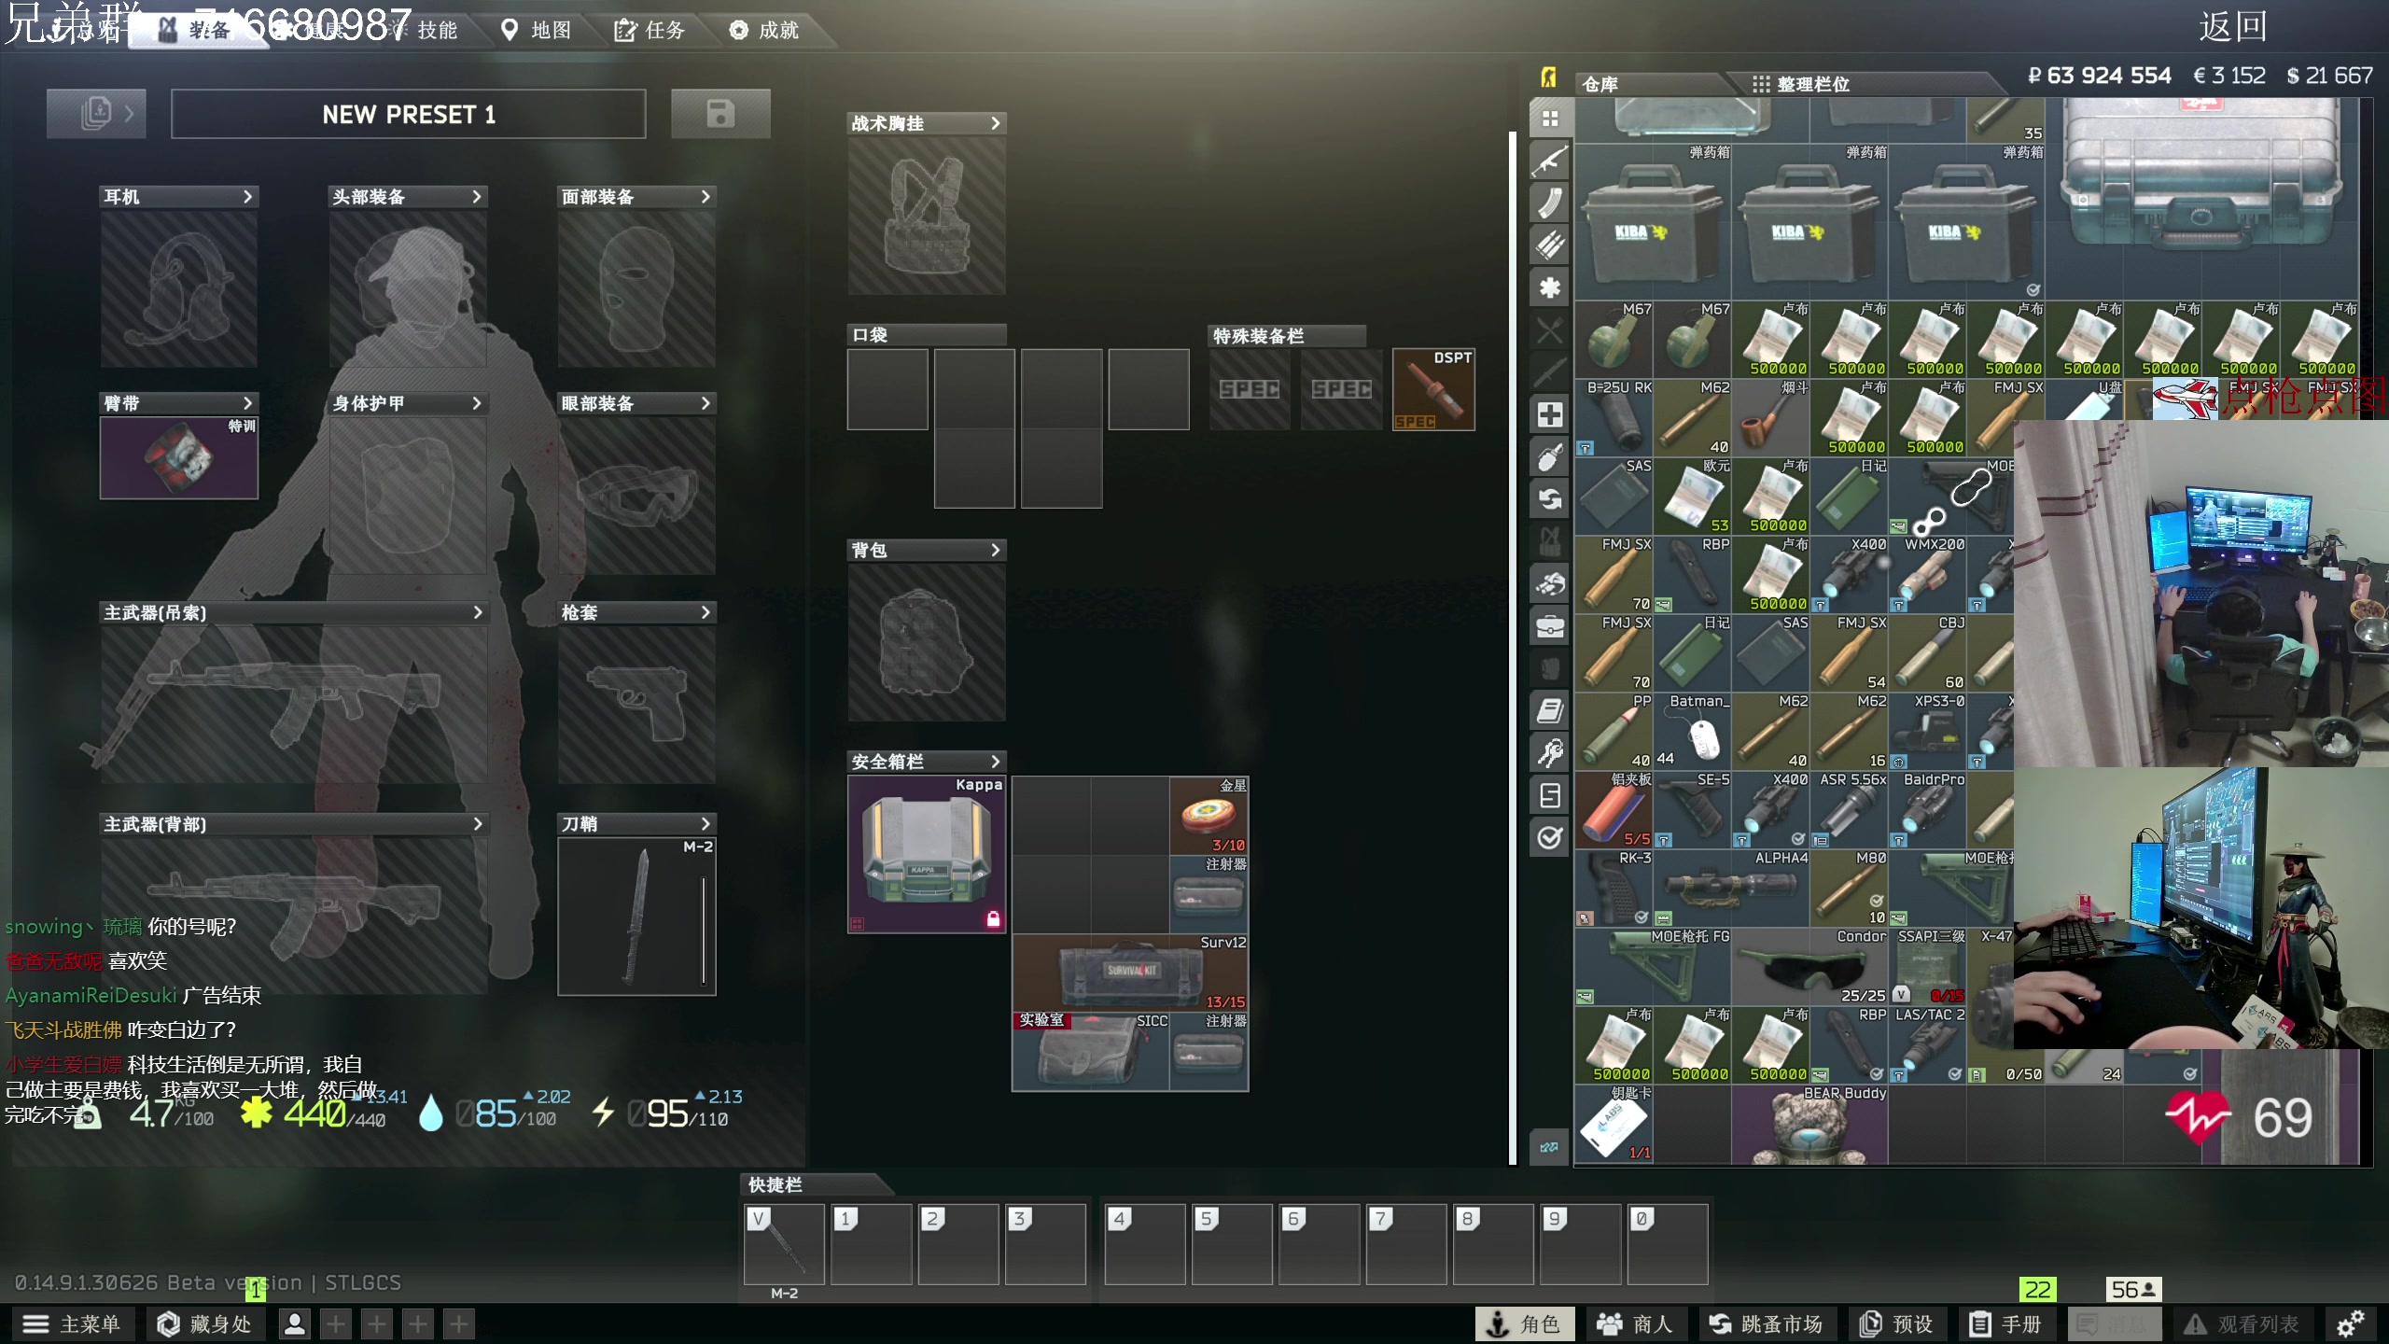Select the 金星 golden star balm
The image size is (2389, 1344).
click(x=1209, y=816)
